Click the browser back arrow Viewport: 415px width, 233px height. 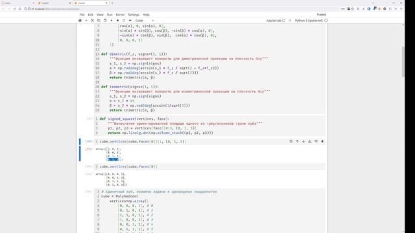(x=3, y=8)
